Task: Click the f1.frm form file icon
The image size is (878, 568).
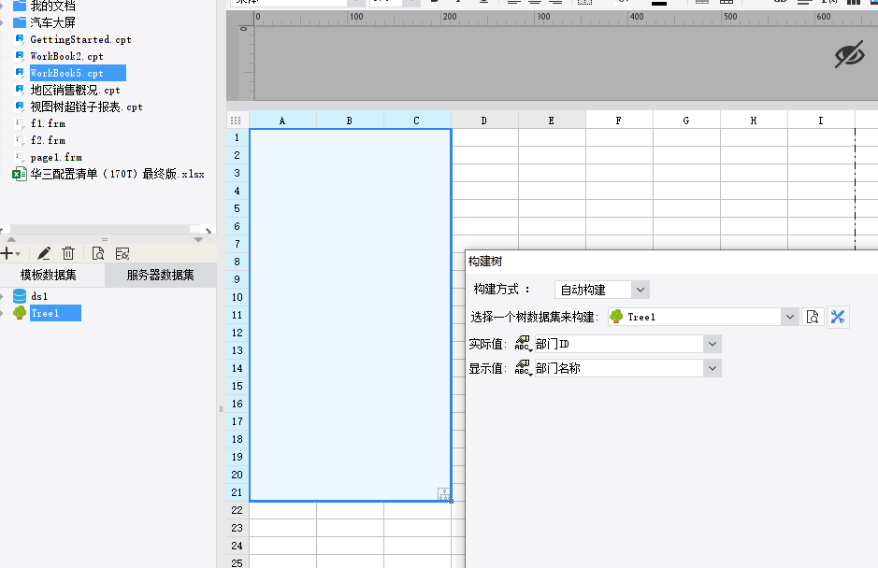Action: [20, 123]
